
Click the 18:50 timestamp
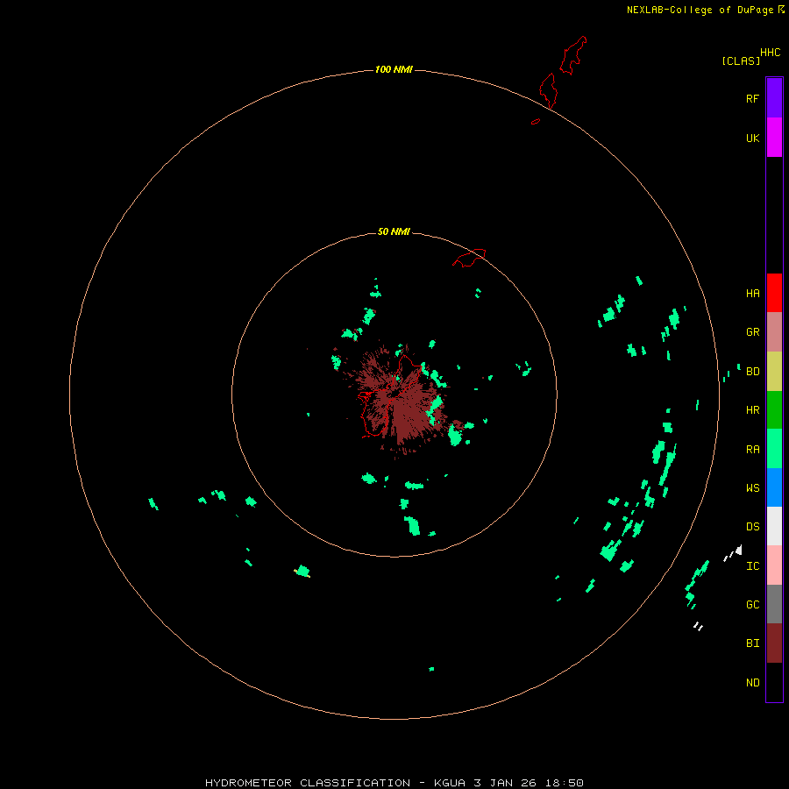[x=564, y=783]
